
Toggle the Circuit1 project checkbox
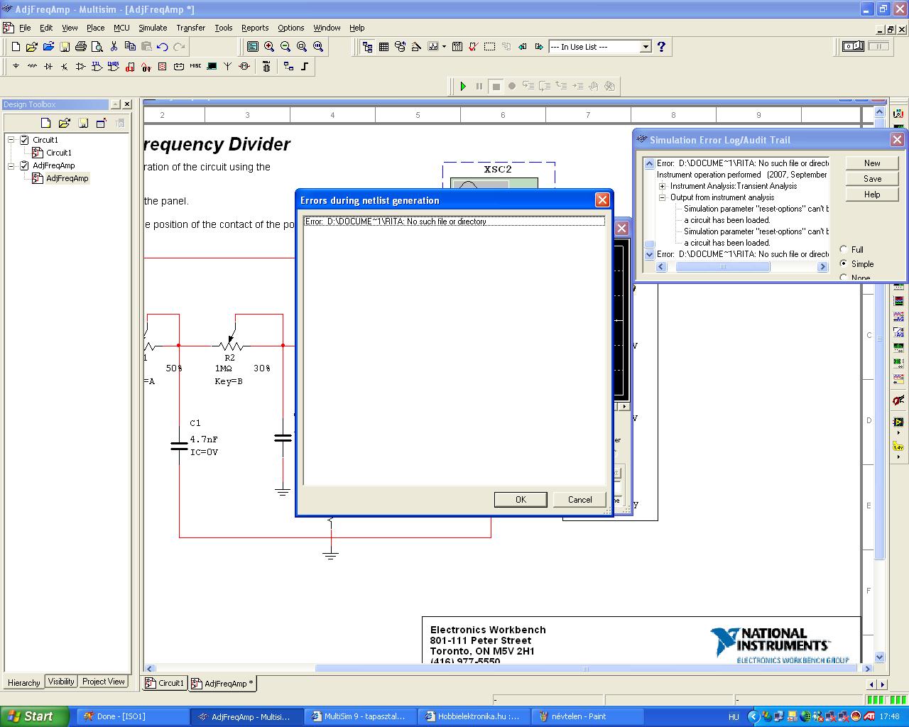click(x=24, y=140)
